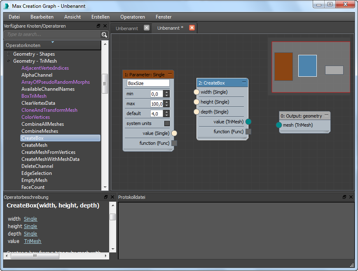Select BoxTriMesh operator in list
358x271 pixels.
(34, 96)
